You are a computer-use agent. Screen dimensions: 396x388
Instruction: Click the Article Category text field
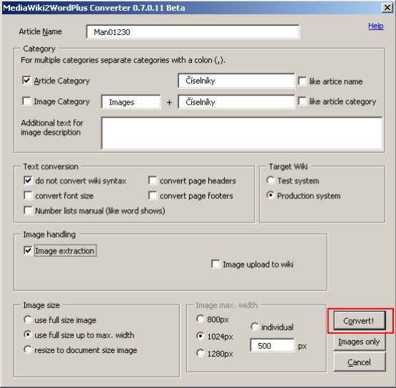[x=236, y=81]
